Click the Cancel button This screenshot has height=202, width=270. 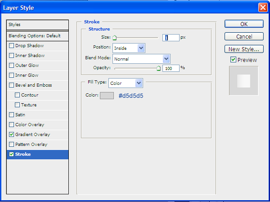[244, 36]
